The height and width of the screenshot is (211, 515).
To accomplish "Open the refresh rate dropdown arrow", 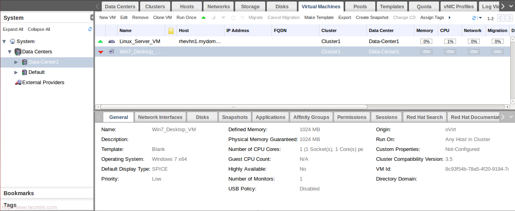I will click(480, 18).
